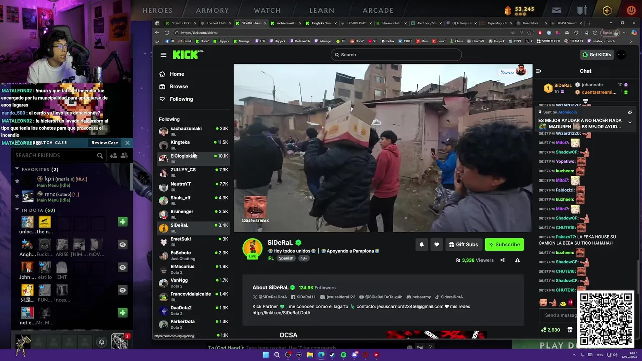Close the Overwatch Case notification

(127, 143)
